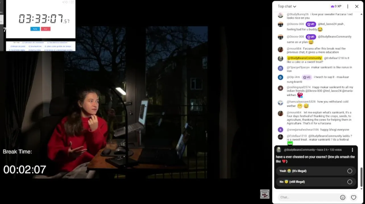365x204 pixels.
Task: Expand the Top chat dropdown
Action: [x=287, y=6]
